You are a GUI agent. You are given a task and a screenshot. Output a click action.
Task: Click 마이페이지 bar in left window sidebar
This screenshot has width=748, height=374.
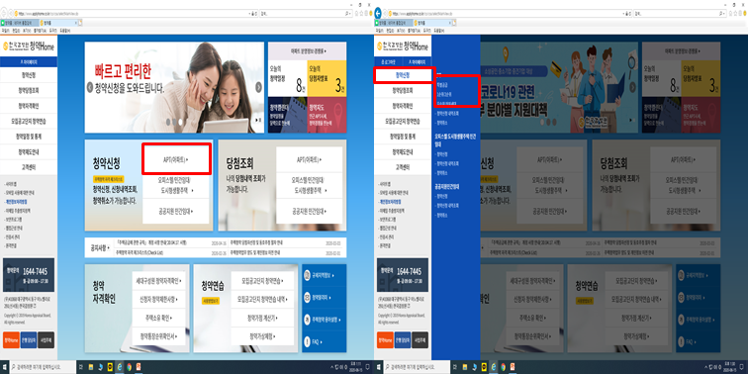click(29, 62)
